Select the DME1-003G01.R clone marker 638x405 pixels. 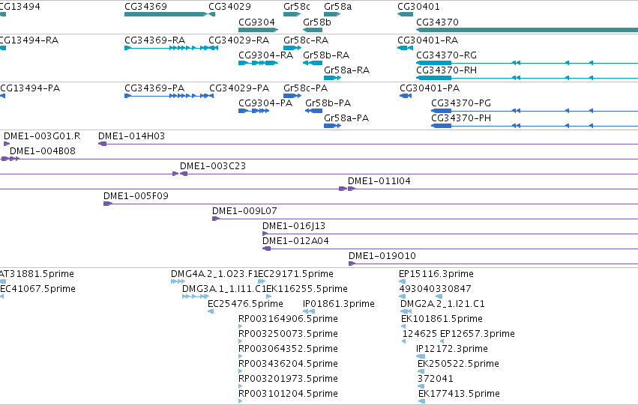(x=7, y=144)
